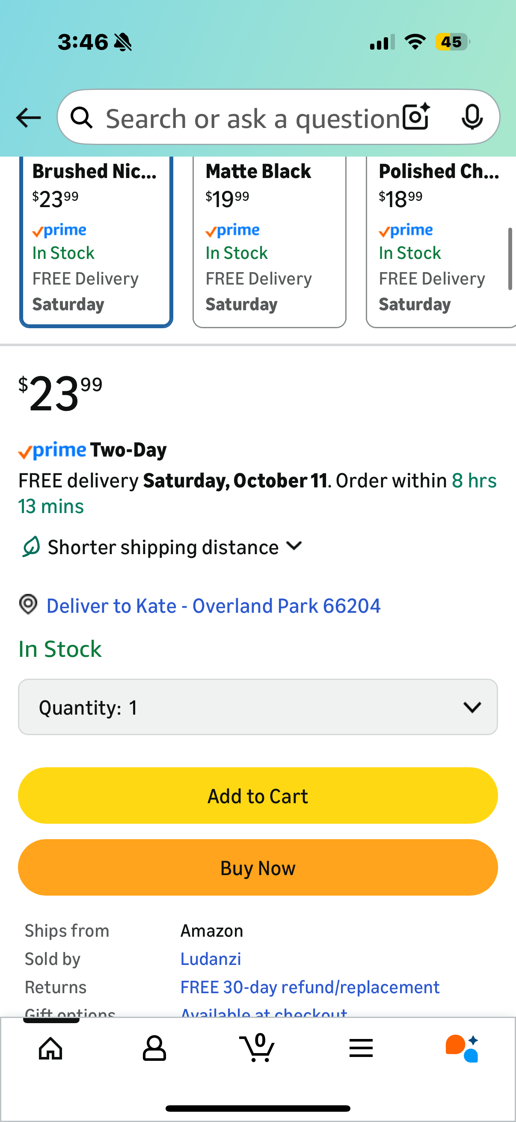Viewport: 516px width, 1122px height.
Task: Click the Buy Now button
Action: tap(258, 868)
